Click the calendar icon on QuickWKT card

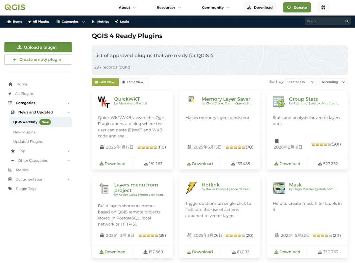click(102, 147)
